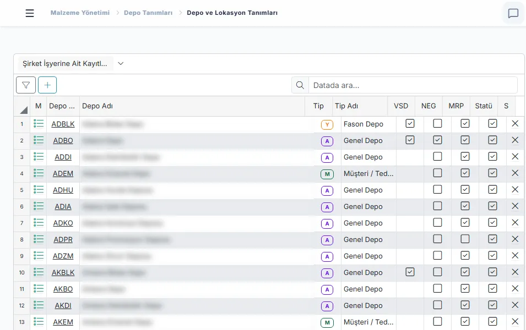Viewport: 526px width, 330px height.
Task: Toggle NEG checkbox for ADBO
Action: click(437, 140)
